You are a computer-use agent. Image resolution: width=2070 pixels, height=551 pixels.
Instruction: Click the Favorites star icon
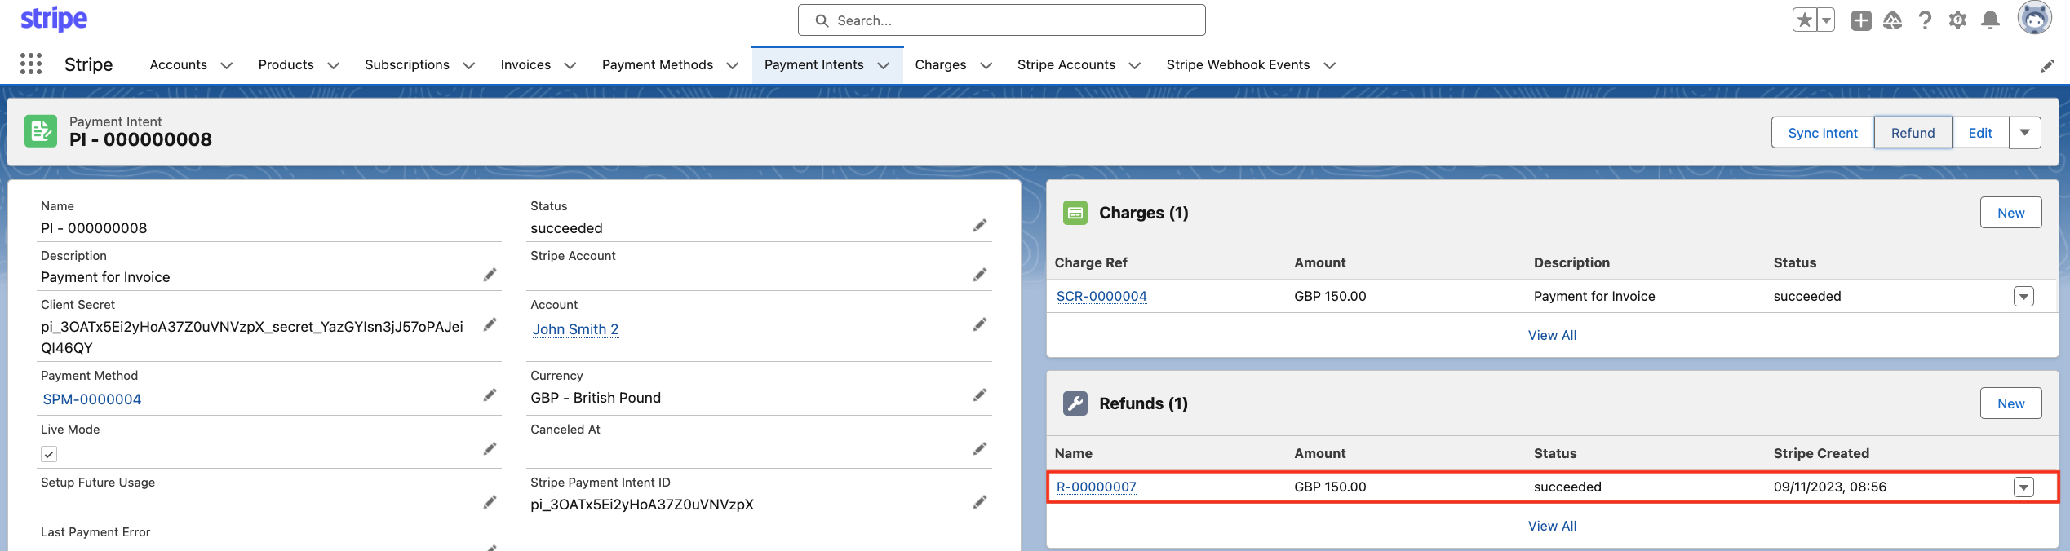tap(1804, 20)
